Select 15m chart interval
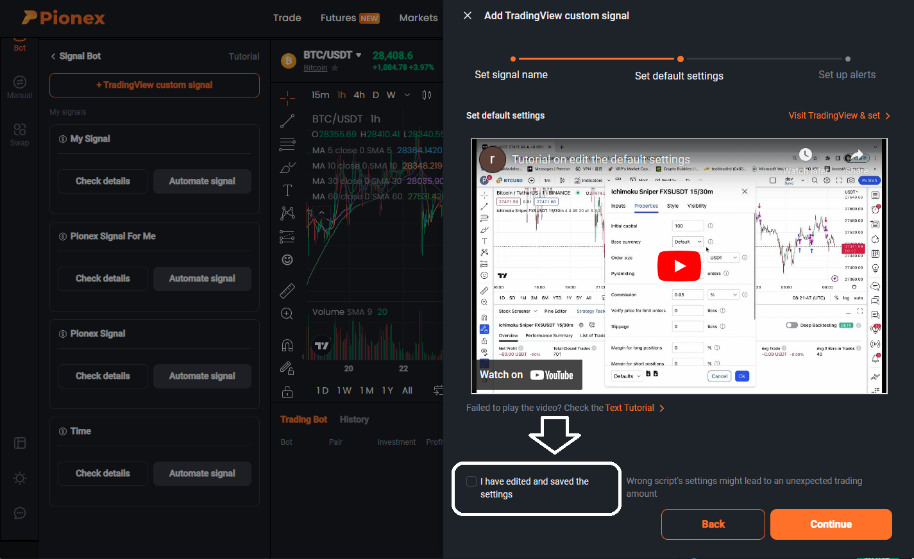 (320, 95)
